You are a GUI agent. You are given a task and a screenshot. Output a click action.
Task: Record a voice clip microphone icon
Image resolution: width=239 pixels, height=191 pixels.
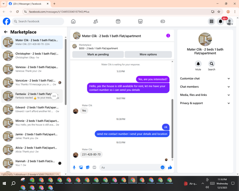(x=74, y=168)
